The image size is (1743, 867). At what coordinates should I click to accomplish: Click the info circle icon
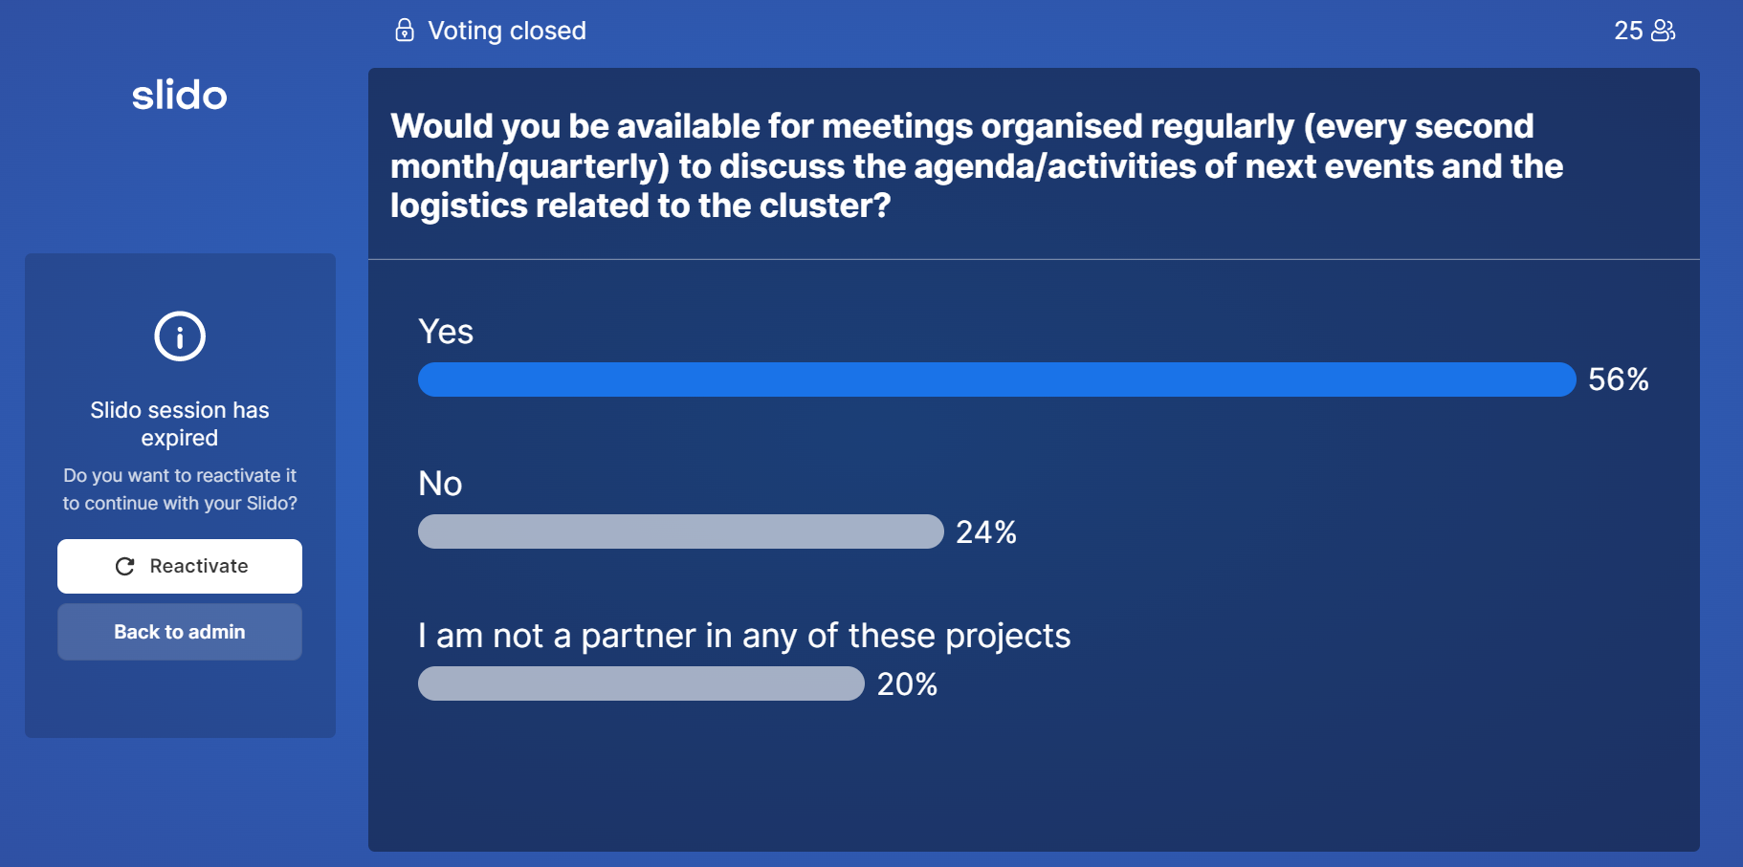tap(180, 336)
